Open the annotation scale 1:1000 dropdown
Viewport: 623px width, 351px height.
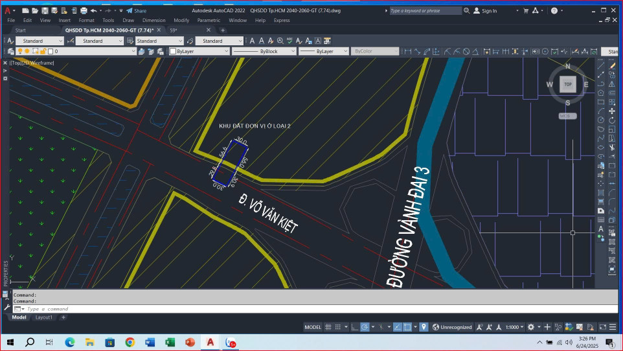[514, 327]
